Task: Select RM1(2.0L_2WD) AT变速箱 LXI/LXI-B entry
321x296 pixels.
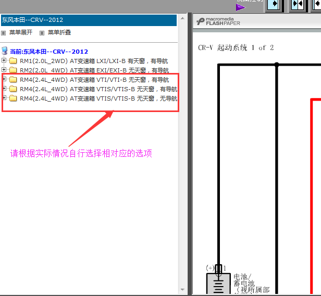Action: pos(94,61)
